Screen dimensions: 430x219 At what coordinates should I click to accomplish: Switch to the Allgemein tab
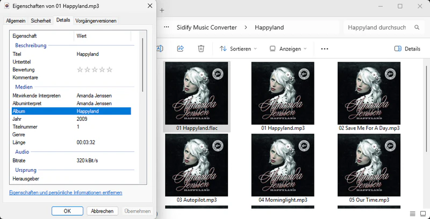(16, 21)
